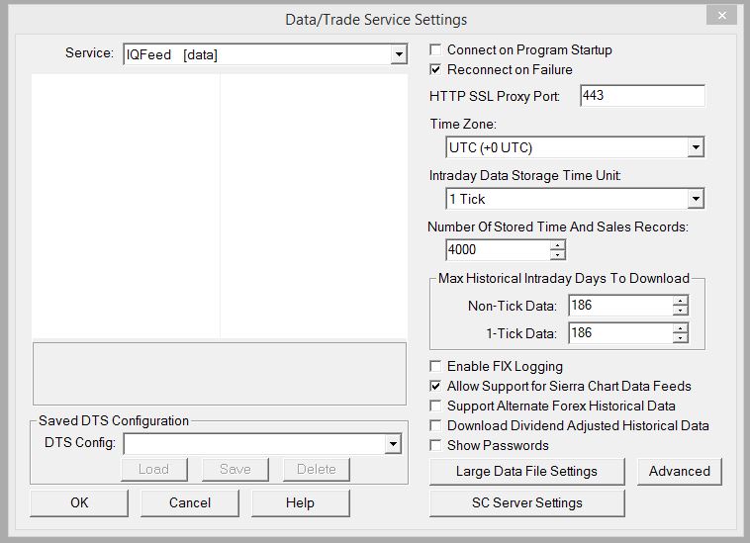This screenshot has height=543, width=750.
Task: Open SC Server Settings
Action: [526, 503]
